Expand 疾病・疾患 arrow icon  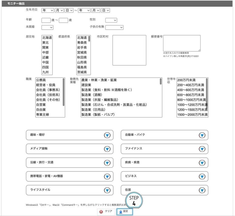point(202,163)
